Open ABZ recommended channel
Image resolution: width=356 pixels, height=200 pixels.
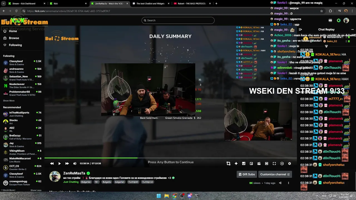coord(22,129)
